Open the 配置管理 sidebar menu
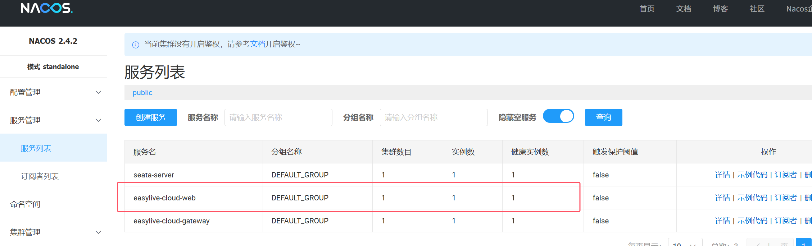The image size is (812, 246). (53, 92)
